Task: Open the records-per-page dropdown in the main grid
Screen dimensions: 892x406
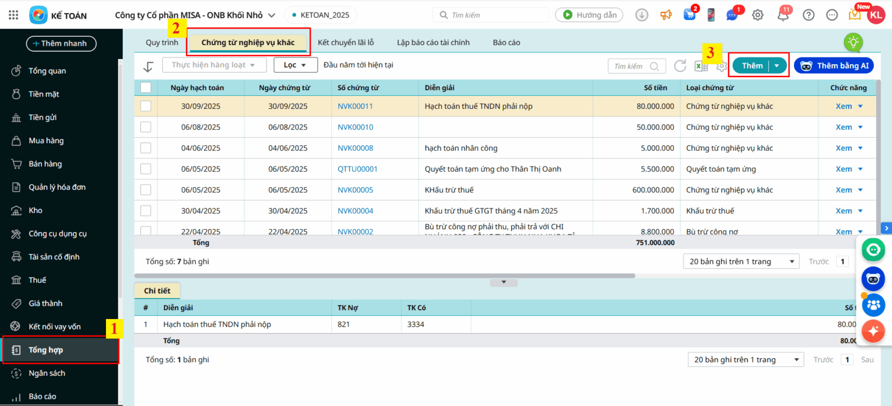Action: tap(741, 262)
